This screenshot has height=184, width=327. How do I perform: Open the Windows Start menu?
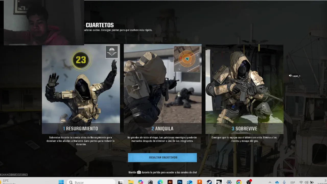click(61, 182)
